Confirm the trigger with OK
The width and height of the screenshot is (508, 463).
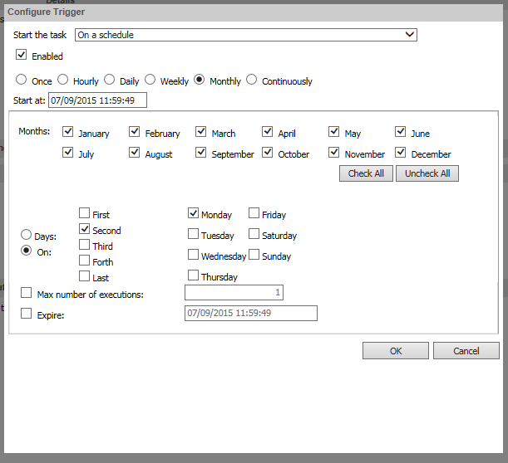point(396,351)
